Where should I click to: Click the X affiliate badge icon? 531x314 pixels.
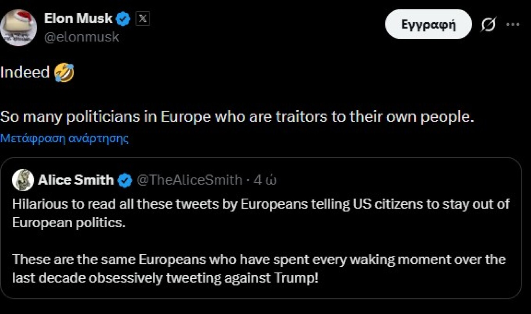(143, 18)
